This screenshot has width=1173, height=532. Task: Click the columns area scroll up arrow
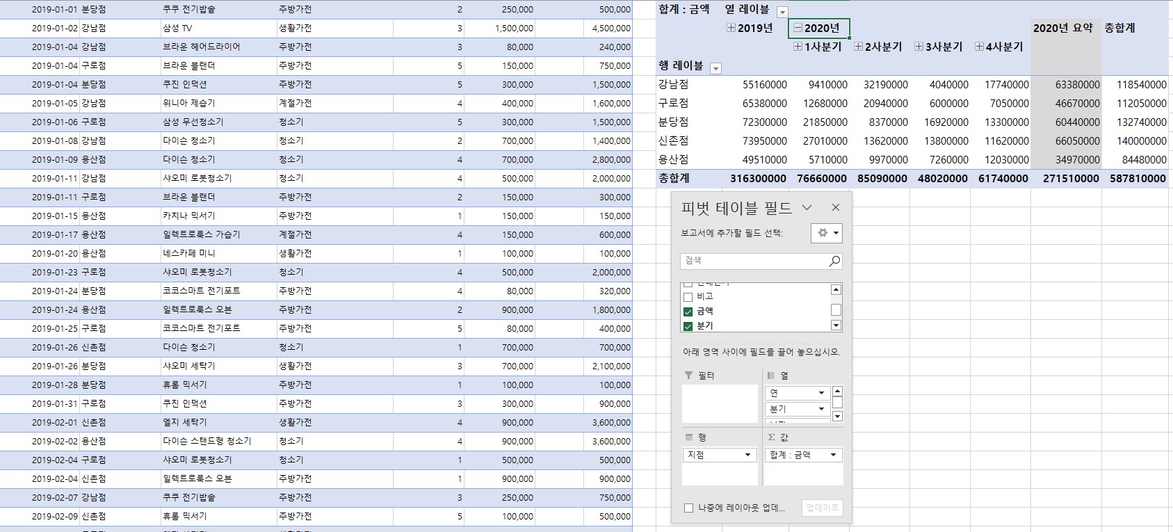[837, 392]
